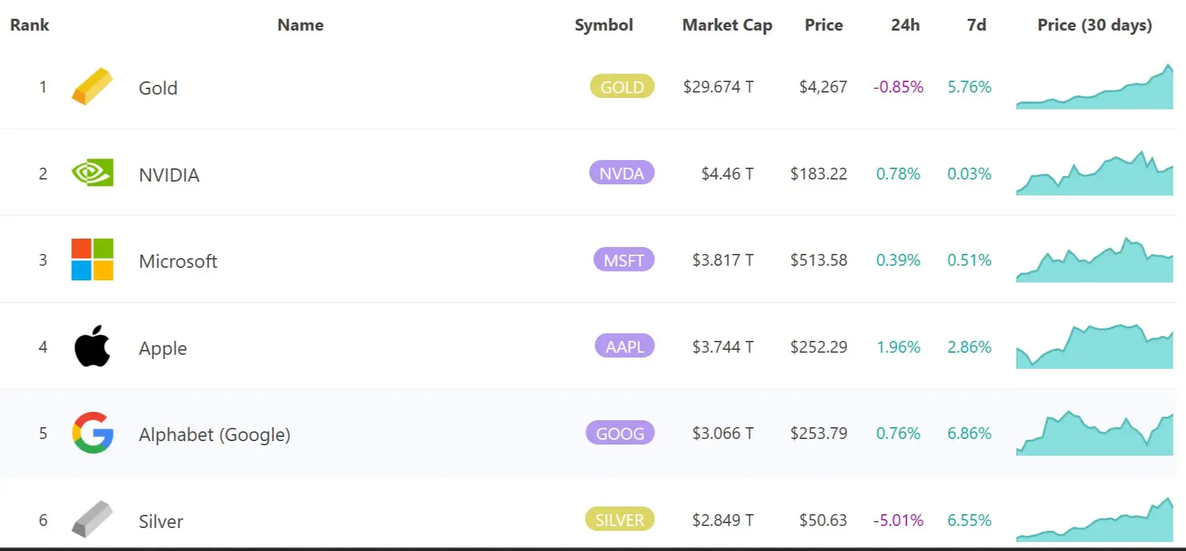The height and width of the screenshot is (551, 1186).
Task: Click the Silver bar icon
Action: pos(92,519)
